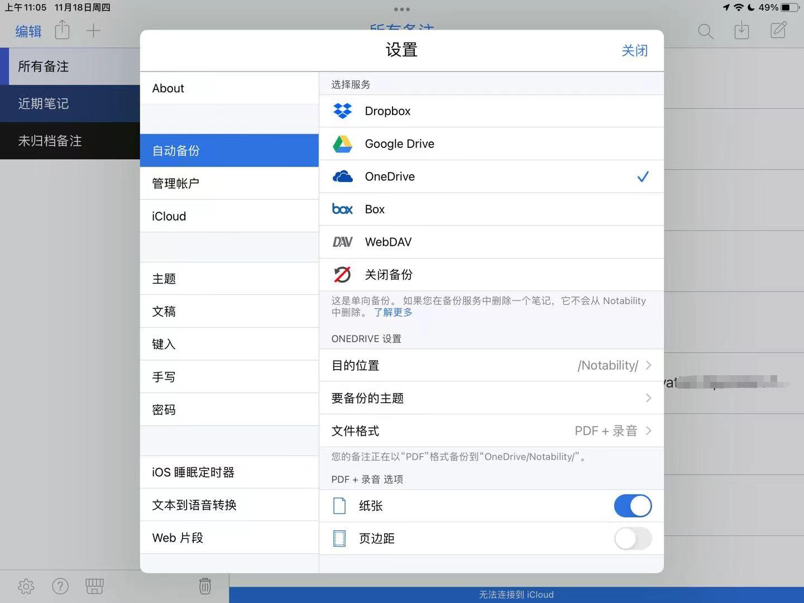Click the checkmark next to OneDrive
Image resolution: width=804 pixels, height=603 pixels.
pyautogui.click(x=643, y=176)
